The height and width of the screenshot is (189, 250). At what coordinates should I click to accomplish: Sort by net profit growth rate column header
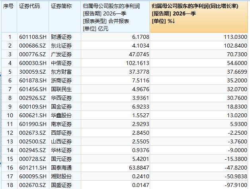(x=199, y=17)
